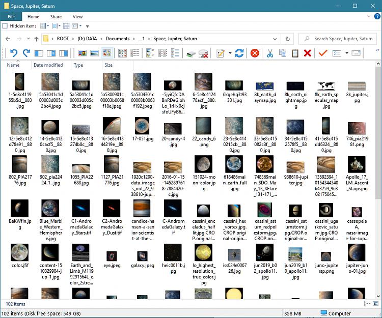Viewport: 382px width, 318px height.
Task: Switch to details view in the status bar
Action: pos(367,303)
